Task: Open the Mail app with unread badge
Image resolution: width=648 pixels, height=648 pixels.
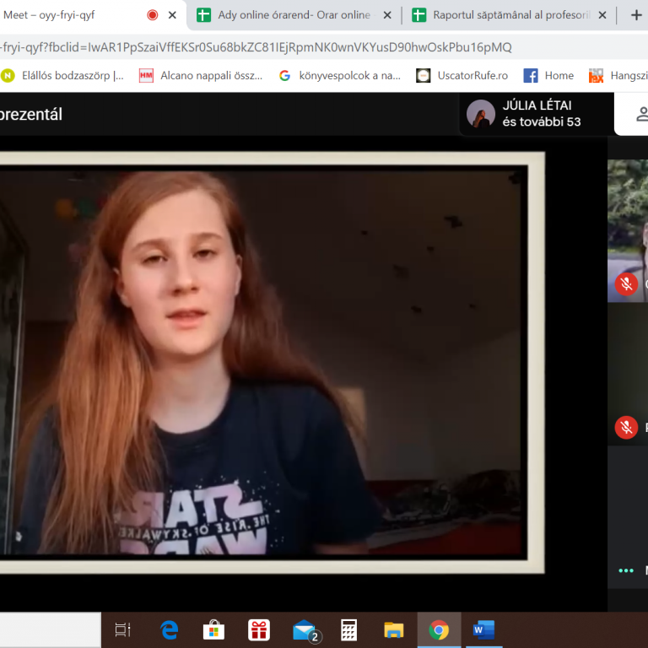Action: click(304, 630)
